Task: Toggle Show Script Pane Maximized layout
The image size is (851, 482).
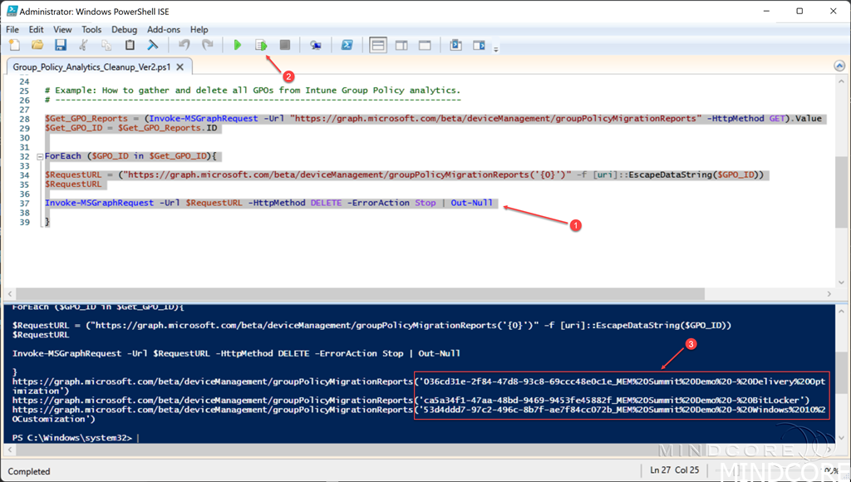Action: [425, 45]
